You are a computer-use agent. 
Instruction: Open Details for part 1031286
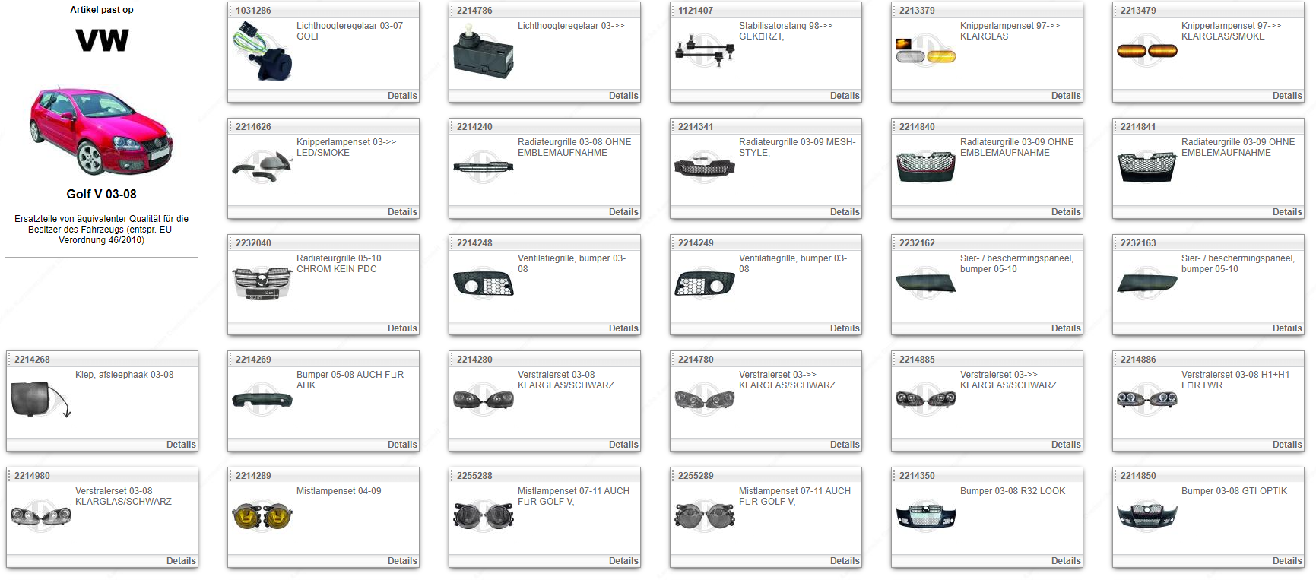[401, 96]
